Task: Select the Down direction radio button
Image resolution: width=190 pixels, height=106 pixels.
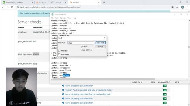Action: coord(87,50)
